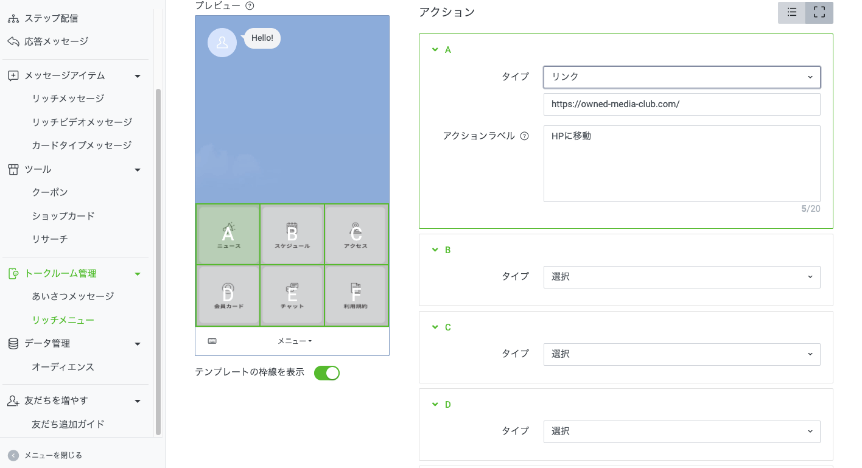Click the auto-response (応答メッセージ) arrow icon
This screenshot has width=862, height=468.
click(13, 41)
